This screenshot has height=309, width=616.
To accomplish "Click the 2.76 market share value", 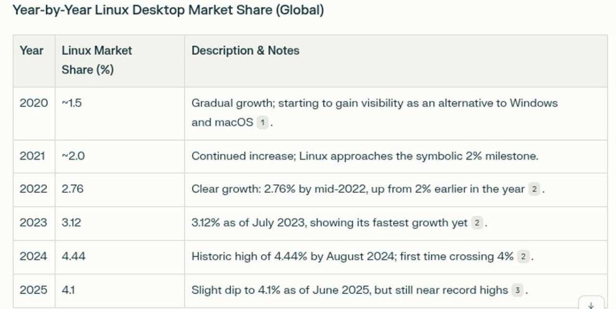I will point(72,189).
